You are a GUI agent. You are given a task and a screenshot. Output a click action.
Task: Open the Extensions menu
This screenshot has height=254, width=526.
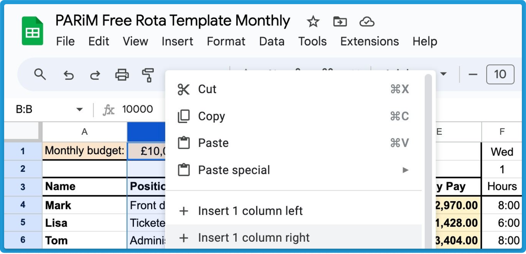click(x=369, y=41)
